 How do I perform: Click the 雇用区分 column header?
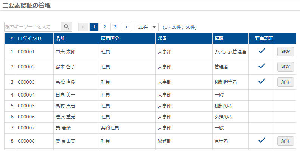(x=127, y=39)
